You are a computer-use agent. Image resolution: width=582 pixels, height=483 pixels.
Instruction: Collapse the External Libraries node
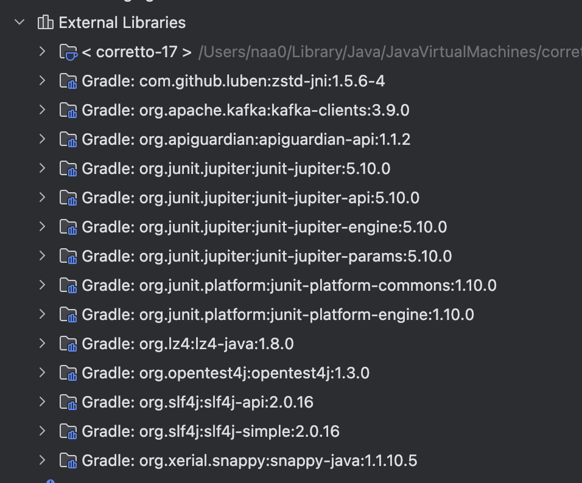(19, 23)
